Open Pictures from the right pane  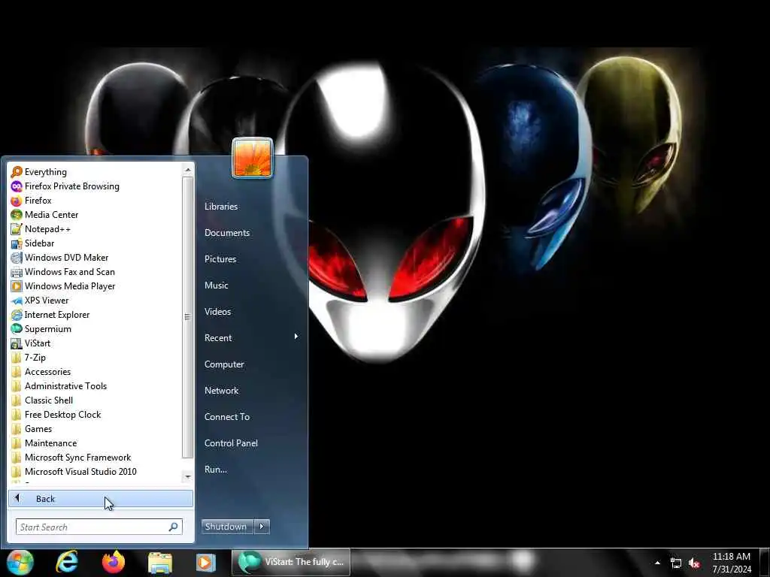click(220, 259)
